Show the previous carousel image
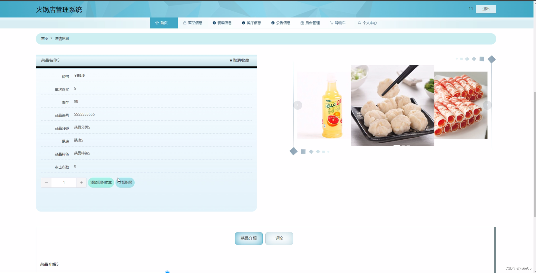Image resolution: width=536 pixels, height=273 pixels. (298, 105)
